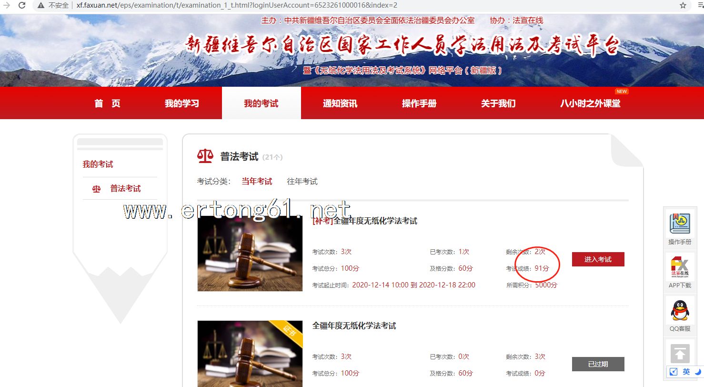Click the scales icon beside 普法考试 heading
This screenshot has width=704, height=387.
click(205, 156)
